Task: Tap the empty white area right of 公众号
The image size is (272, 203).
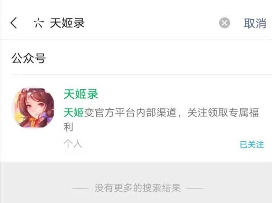Action: coord(158,58)
